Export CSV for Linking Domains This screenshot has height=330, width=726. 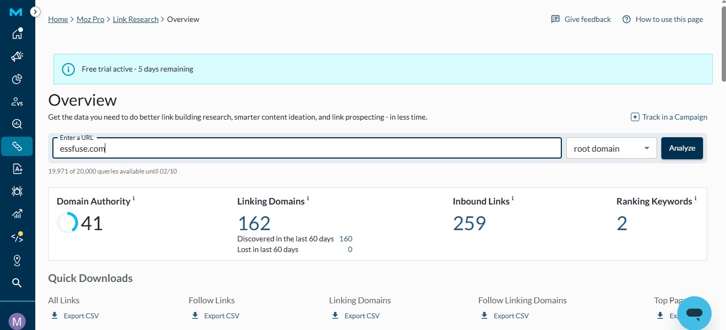[x=356, y=316]
